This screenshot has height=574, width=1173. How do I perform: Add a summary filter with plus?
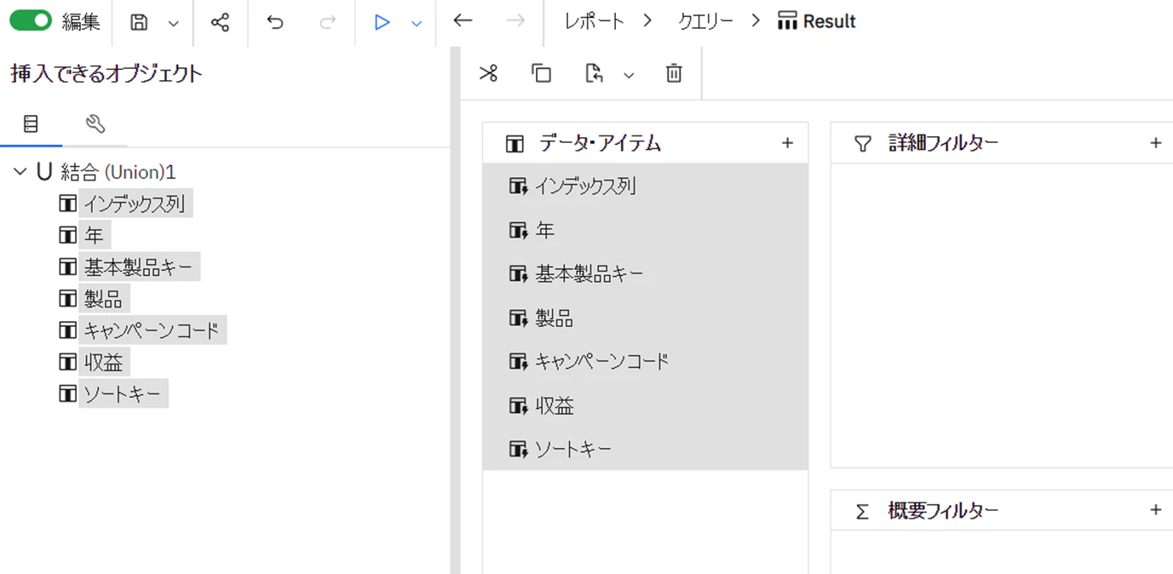tap(1155, 510)
